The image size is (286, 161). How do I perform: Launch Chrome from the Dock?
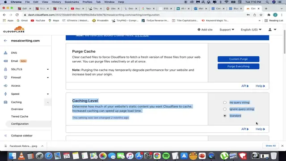157,156
